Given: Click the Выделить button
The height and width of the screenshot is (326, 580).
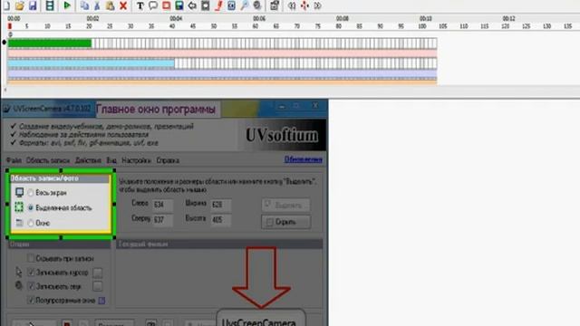Looking at the screenshot, I should coord(286,205).
